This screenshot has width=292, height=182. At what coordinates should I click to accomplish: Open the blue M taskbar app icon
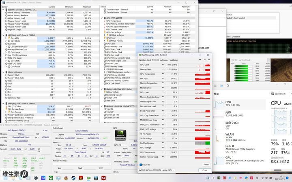[43, 178]
